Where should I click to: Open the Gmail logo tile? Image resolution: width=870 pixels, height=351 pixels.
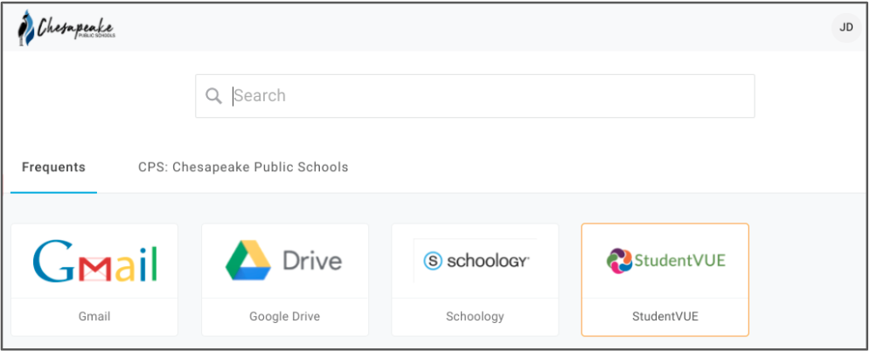tap(94, 261)
